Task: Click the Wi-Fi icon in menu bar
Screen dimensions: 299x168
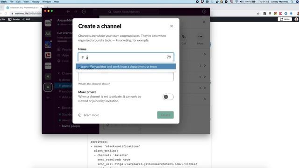Action: (237, 2)
